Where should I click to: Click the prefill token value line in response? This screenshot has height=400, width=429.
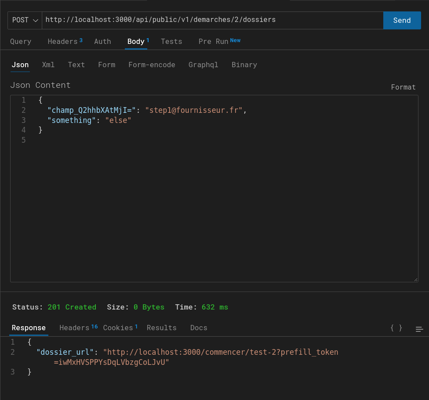tap(111, 362)
